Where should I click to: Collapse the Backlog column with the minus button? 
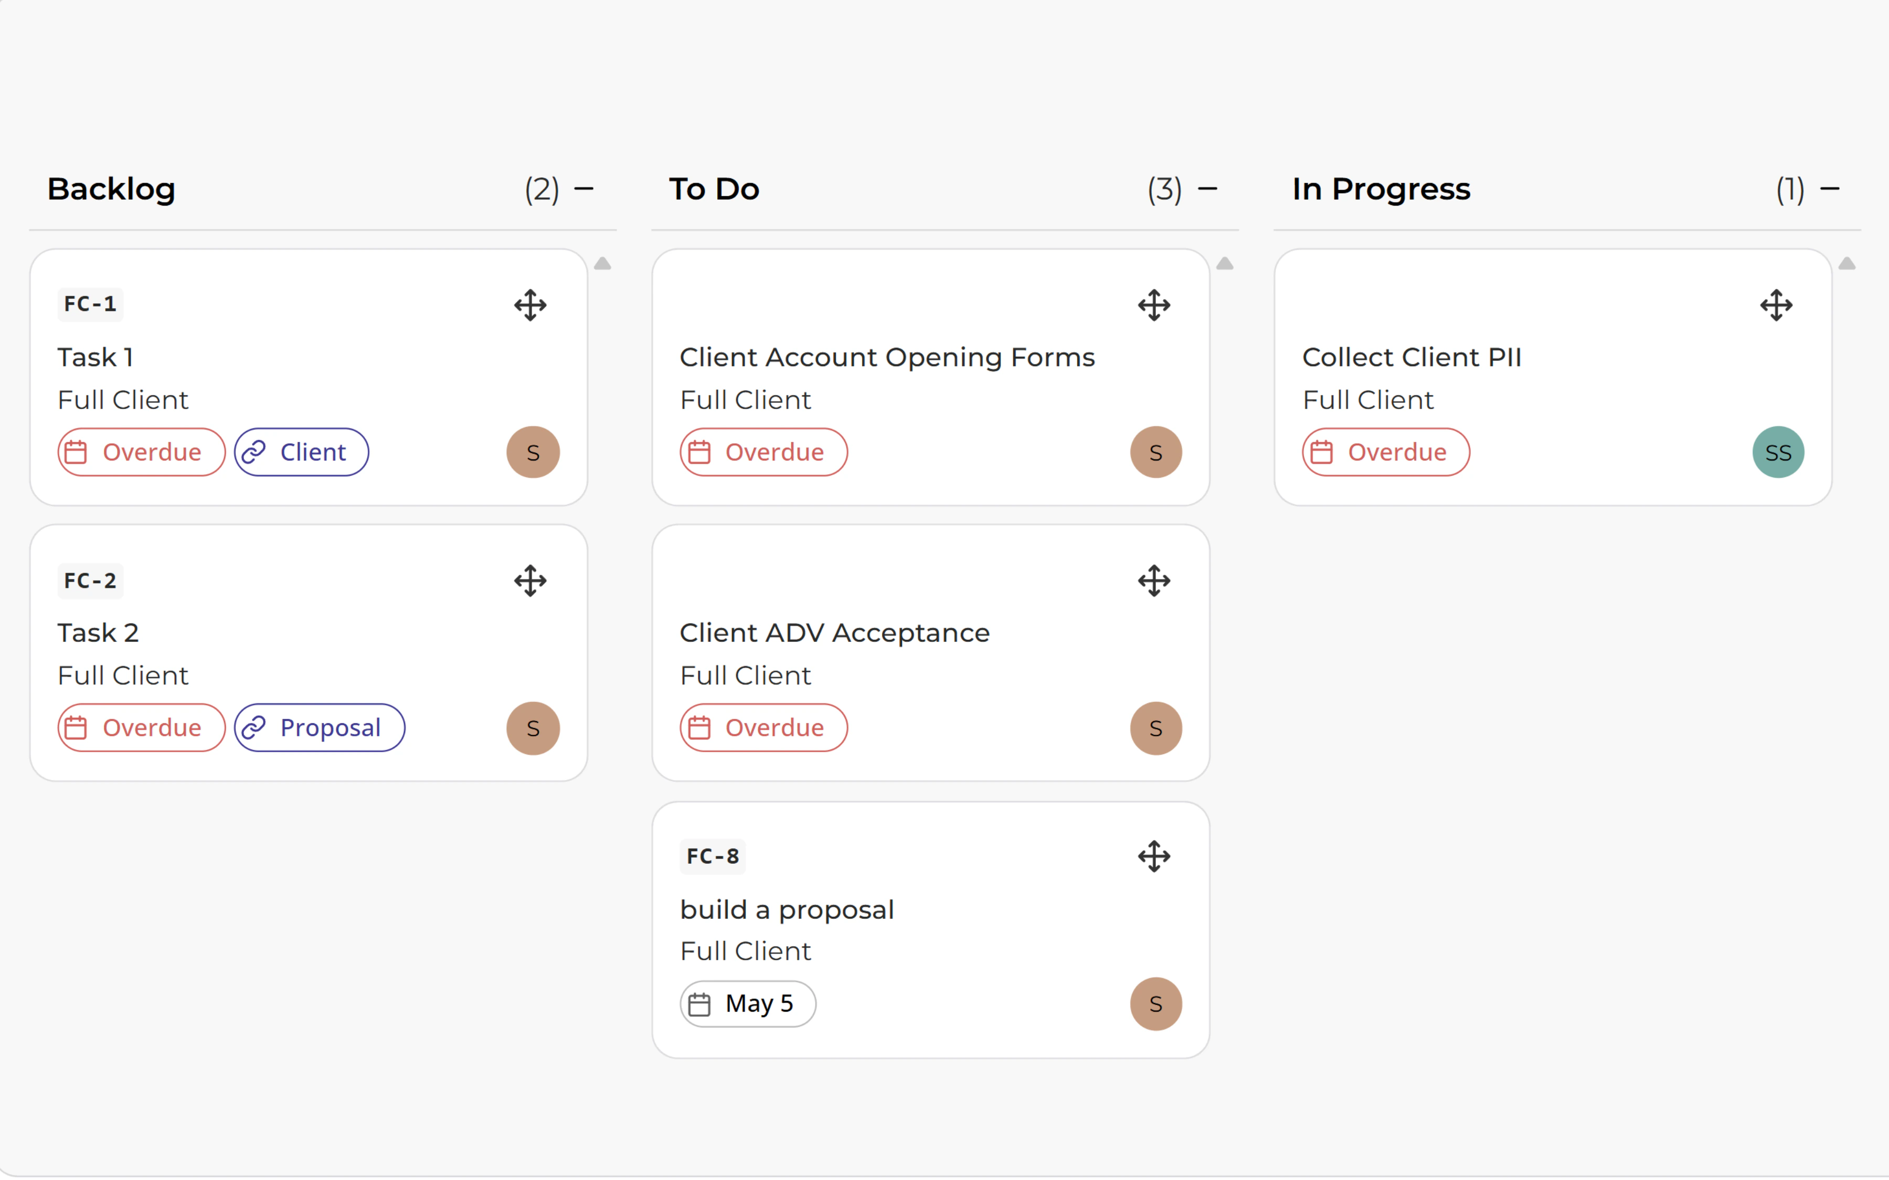[x=585, y=188]
